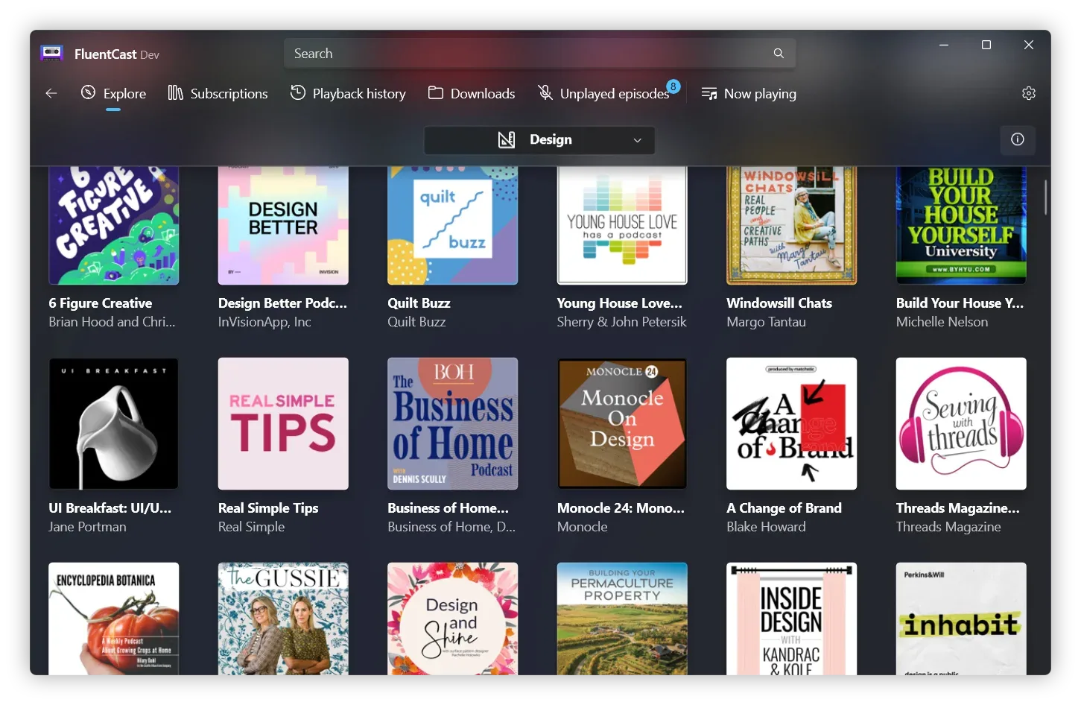
Task: Click author 'Sherry & John Petersik'
Action: (x=622, y=322)
